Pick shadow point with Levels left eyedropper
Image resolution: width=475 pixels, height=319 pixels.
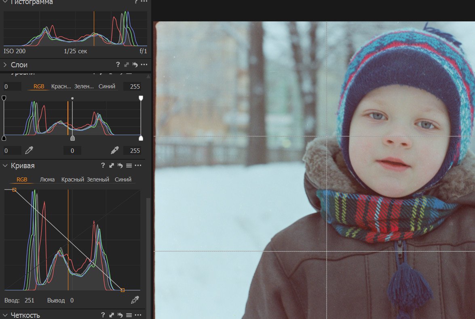pyautogui.click(x=29, y=150)
